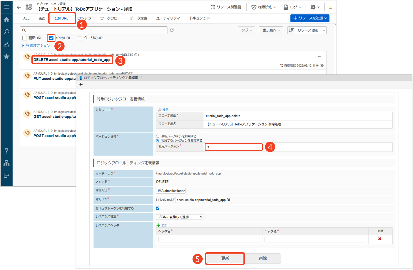
Task: Enable the 画面URL checkbox
Action: [x=25, y=38]
